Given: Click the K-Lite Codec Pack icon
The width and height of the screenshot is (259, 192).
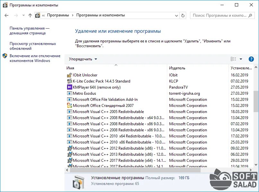Looking at the screenshot, I should 70,81.
